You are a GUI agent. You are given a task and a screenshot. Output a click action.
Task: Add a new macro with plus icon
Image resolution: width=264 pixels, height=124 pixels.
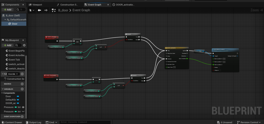coord(22,84)
